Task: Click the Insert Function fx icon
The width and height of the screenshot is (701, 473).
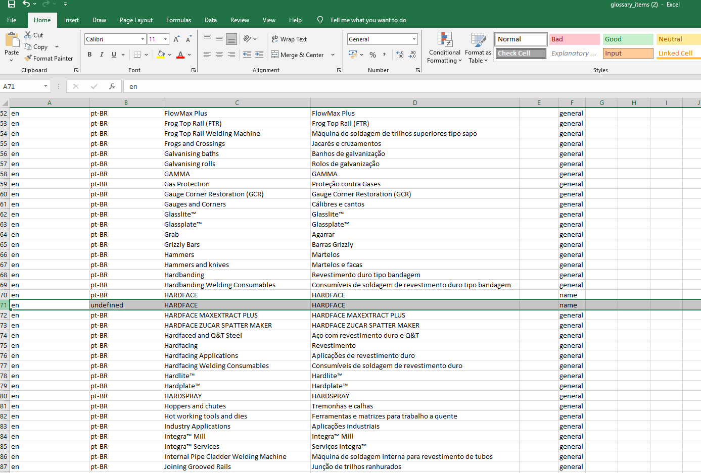Action: coord(112,86)
